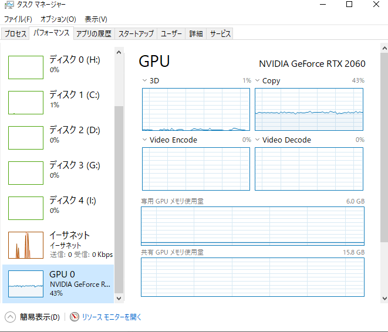Click the リソース モニターを開く link

tap(112, 317)
